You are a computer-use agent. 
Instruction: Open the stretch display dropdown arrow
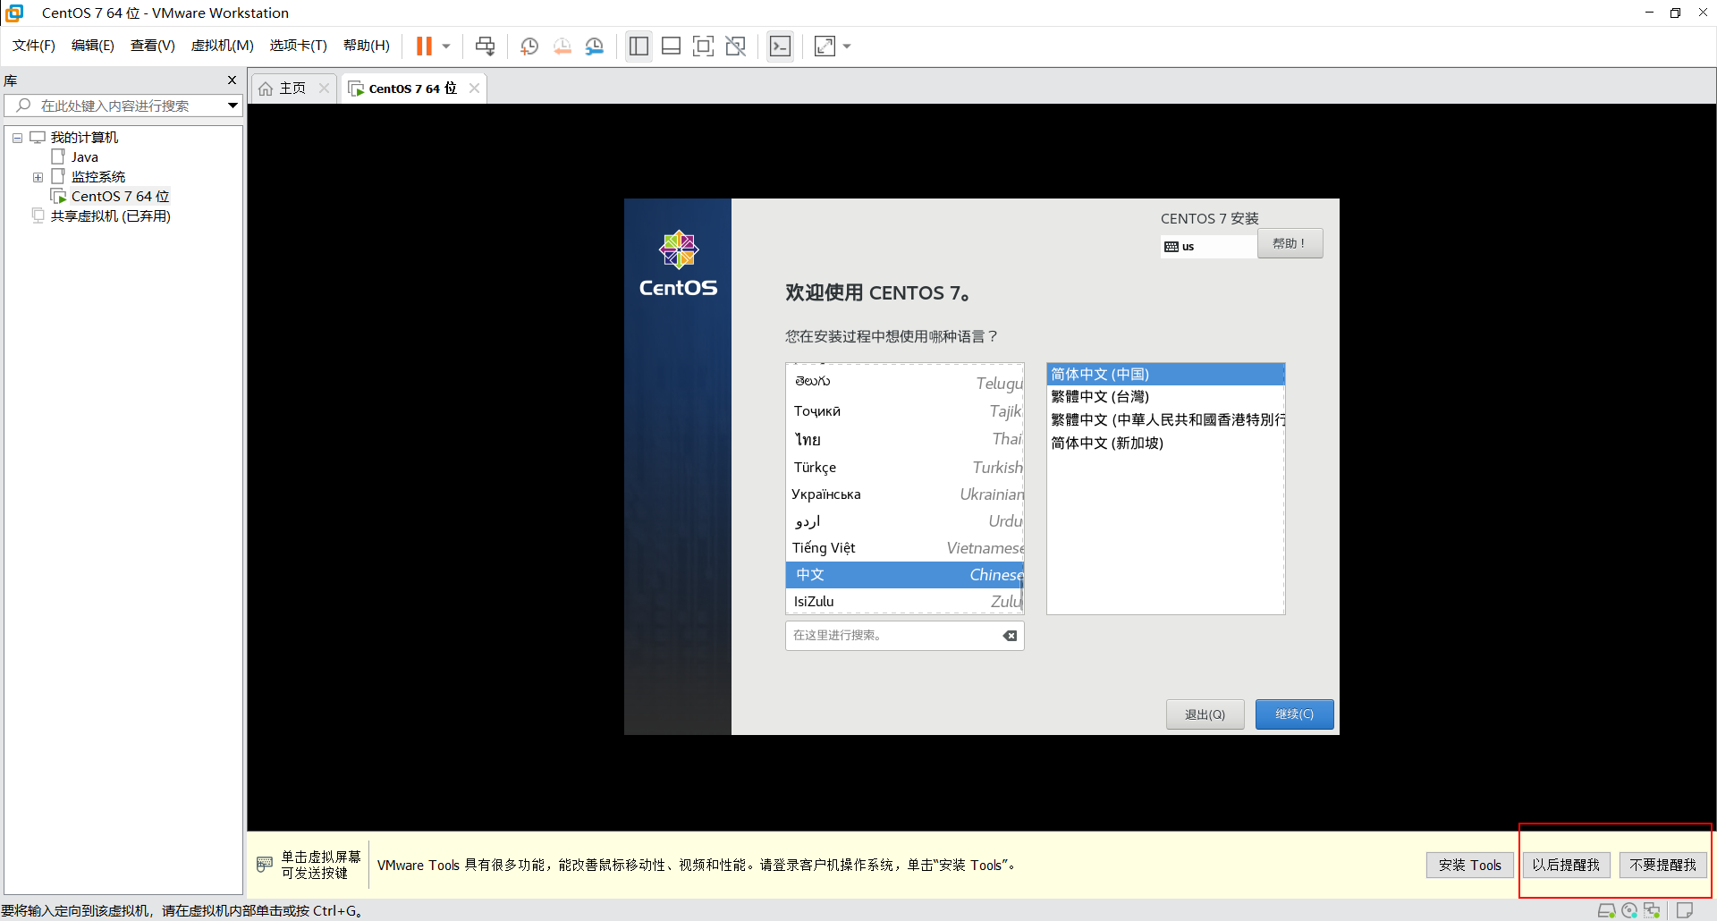[x=847, y=46]
